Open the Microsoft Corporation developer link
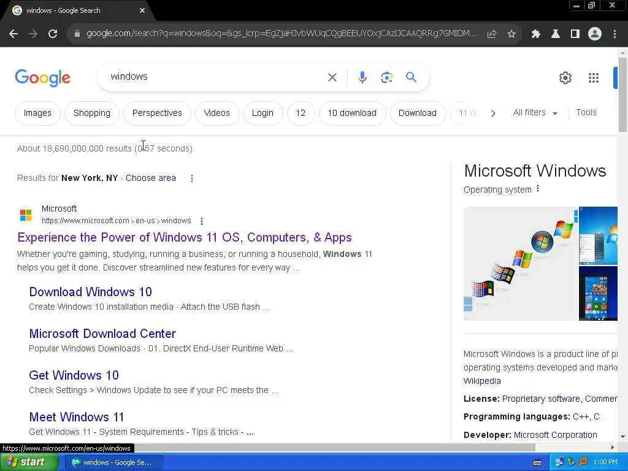 pyautogui.click(x=555, y=435)
